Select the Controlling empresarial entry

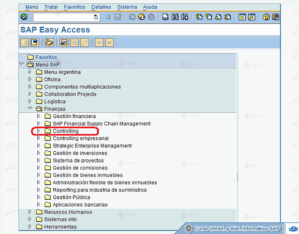pos(81,138)
